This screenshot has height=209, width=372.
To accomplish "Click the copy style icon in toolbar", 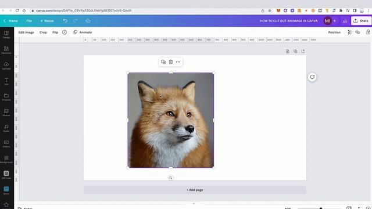I will 358,33.
